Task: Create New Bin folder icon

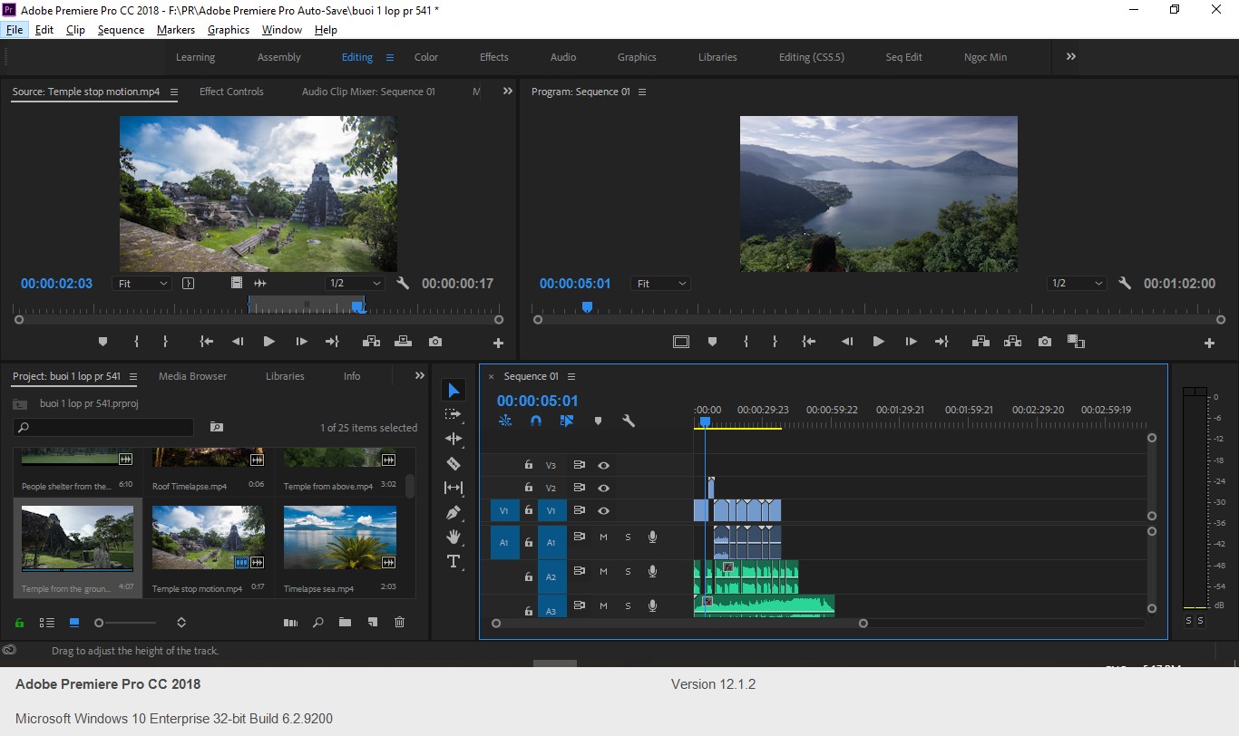Action: tap(345, 623)
